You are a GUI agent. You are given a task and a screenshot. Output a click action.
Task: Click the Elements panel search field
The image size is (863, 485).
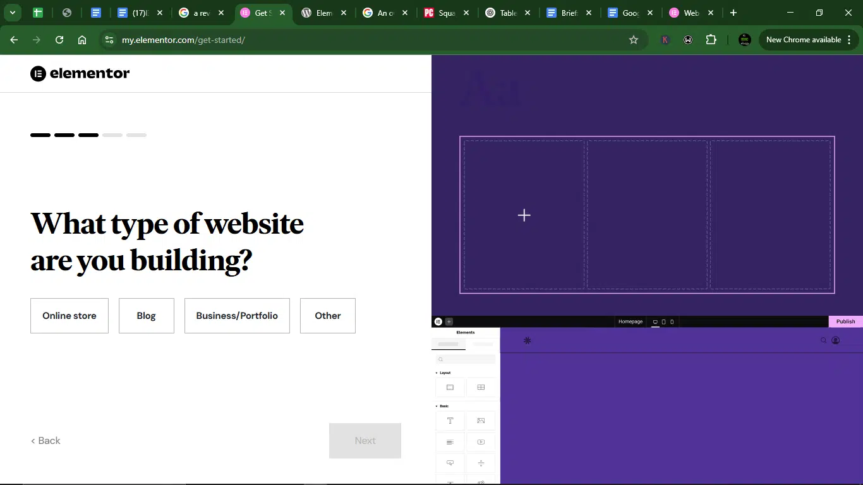pyautogui.click(x=466, y=359)
